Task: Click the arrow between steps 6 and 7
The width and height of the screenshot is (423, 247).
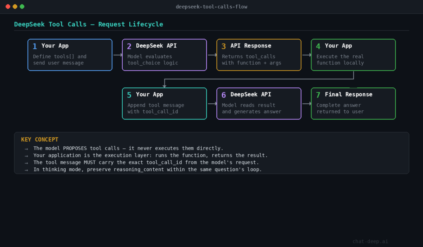Action: [x=306, y=103]
